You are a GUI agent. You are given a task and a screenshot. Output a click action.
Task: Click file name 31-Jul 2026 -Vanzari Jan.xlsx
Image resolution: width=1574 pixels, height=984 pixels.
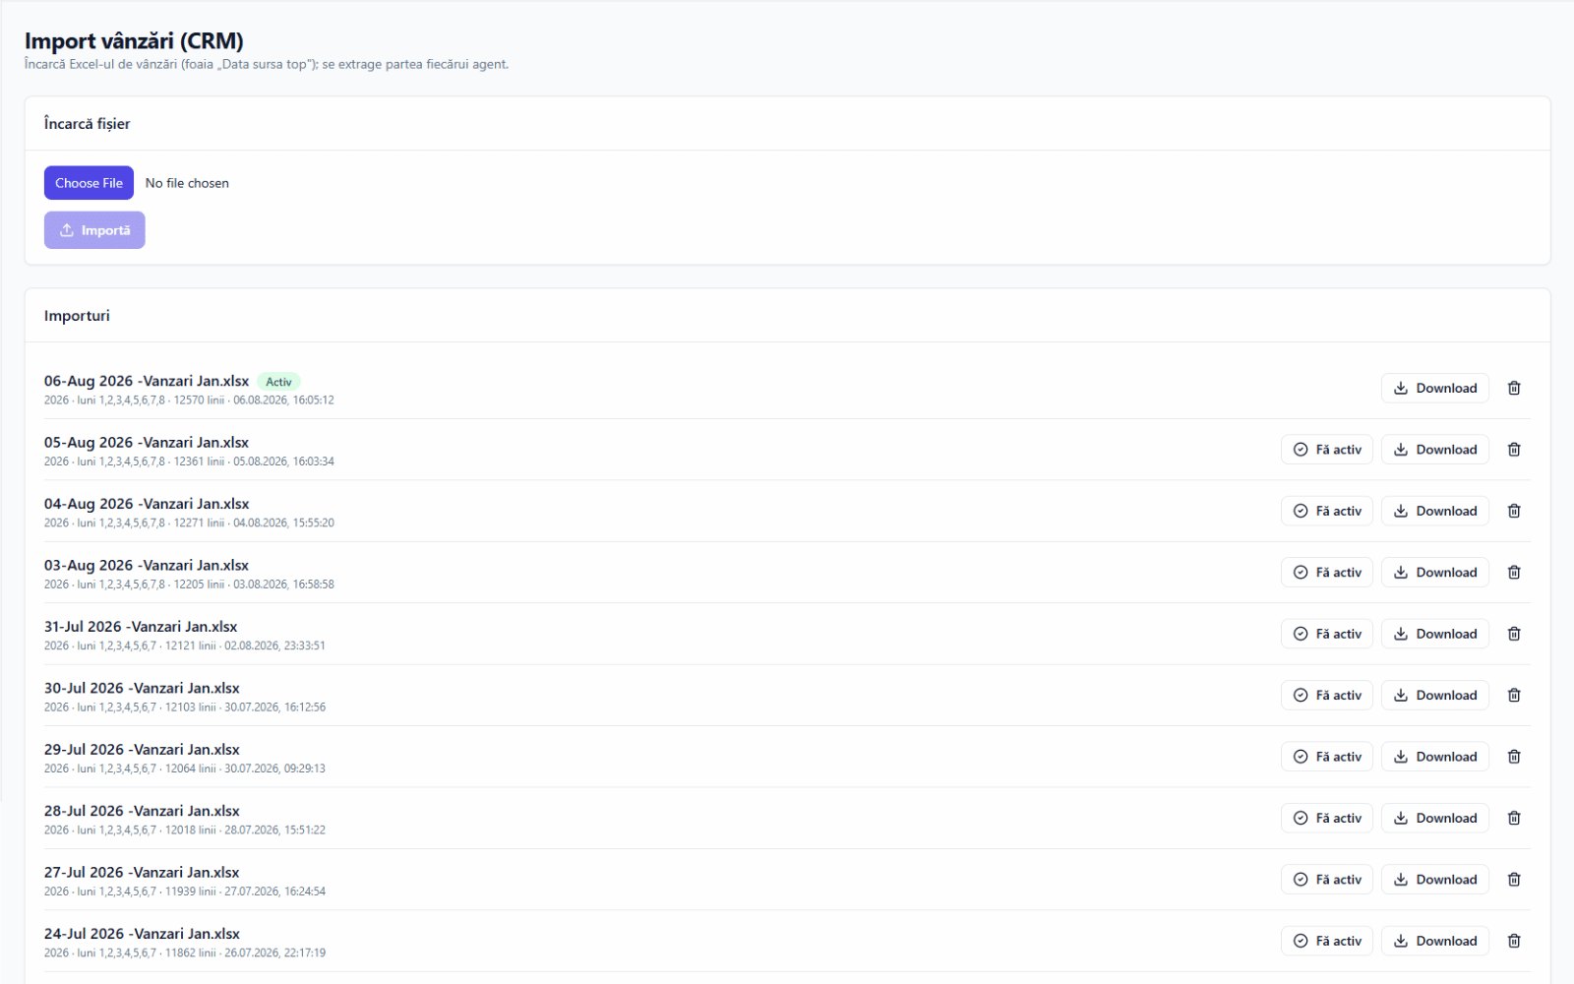[141, 627]
